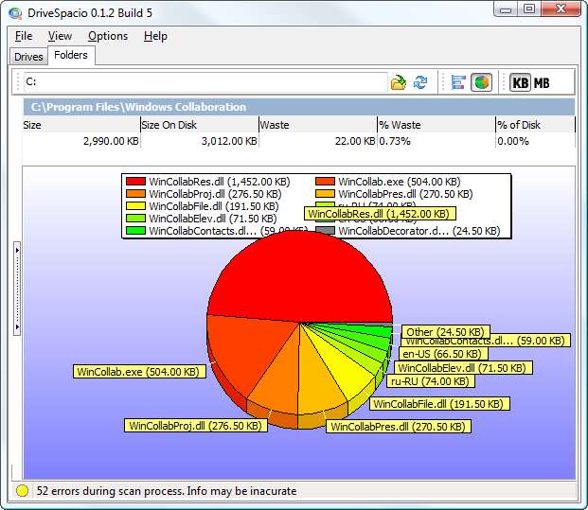Open the Help menu

click(155, 36)
